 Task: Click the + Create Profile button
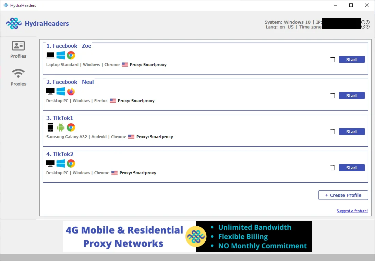pyautogui.click(x=343, y=195)
